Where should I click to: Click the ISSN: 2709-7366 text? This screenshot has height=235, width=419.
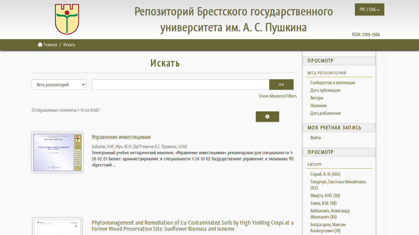coord(366,35)
